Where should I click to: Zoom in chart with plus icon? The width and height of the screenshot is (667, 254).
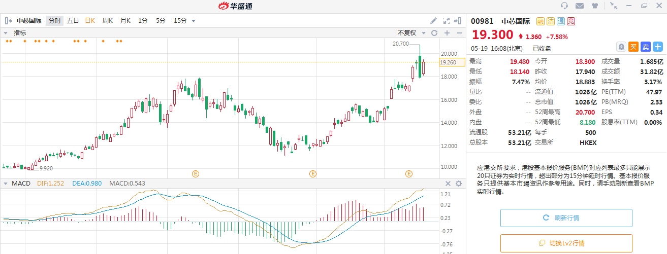[447, 33]
